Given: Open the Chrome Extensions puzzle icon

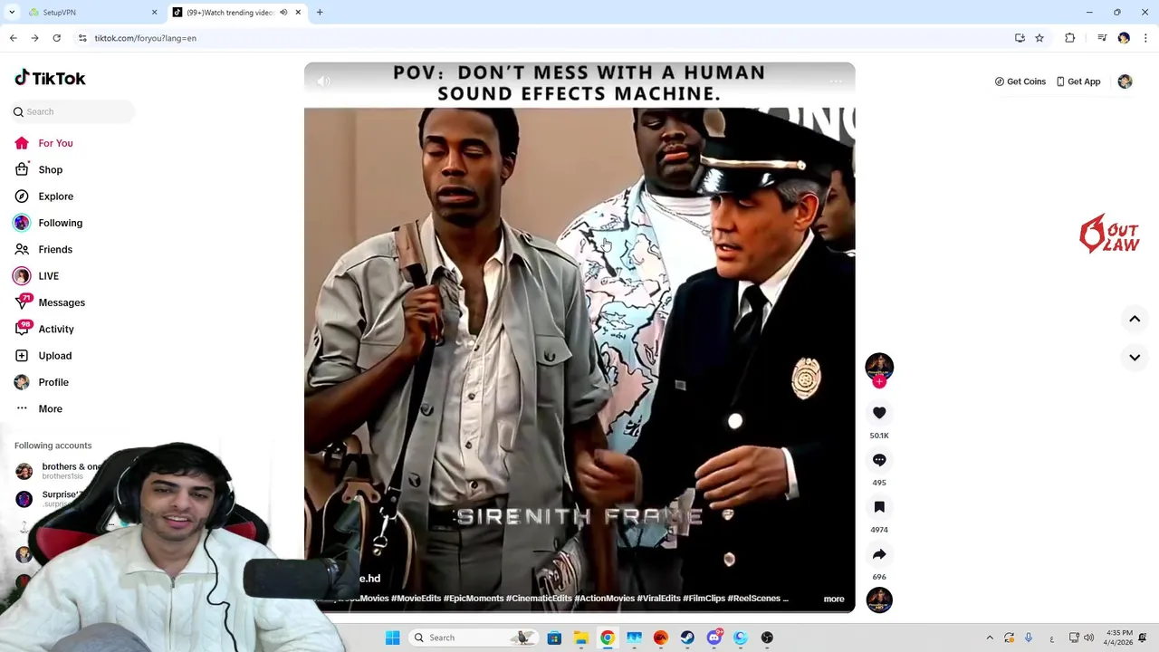Looking at the screenshot, I should point(1070,38).
